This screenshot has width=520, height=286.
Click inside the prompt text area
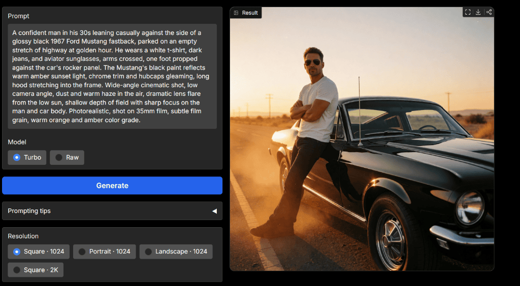click(x=112, y=76)
